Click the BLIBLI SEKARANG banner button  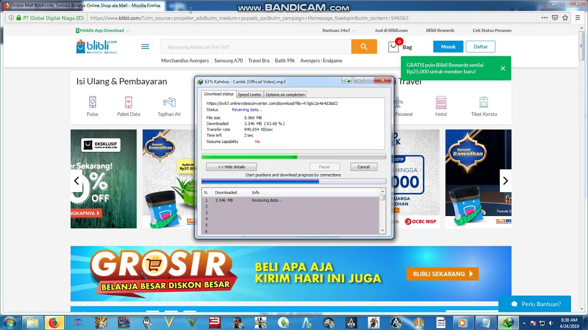442,274
